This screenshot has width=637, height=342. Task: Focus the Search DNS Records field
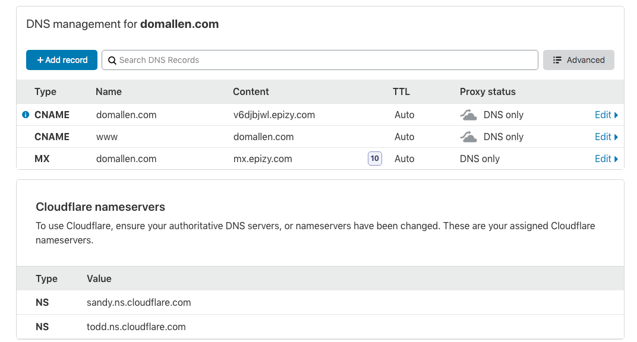(321, 60)
